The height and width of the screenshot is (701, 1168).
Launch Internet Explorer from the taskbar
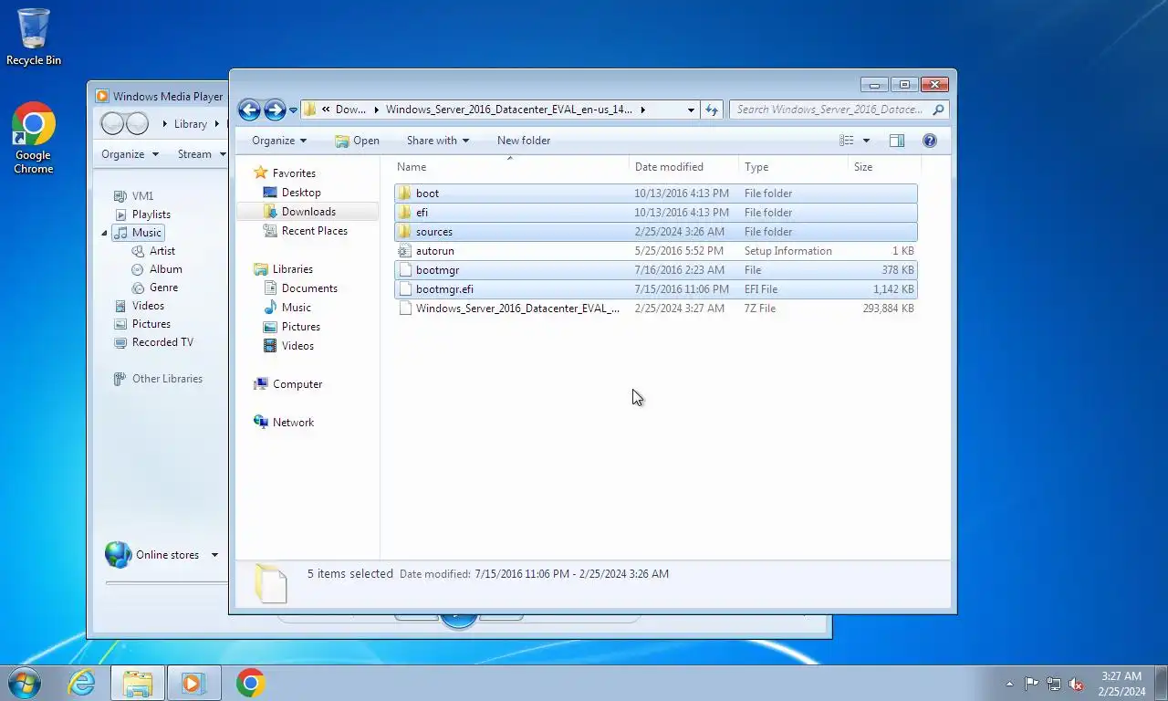click(x=82, y=683)
